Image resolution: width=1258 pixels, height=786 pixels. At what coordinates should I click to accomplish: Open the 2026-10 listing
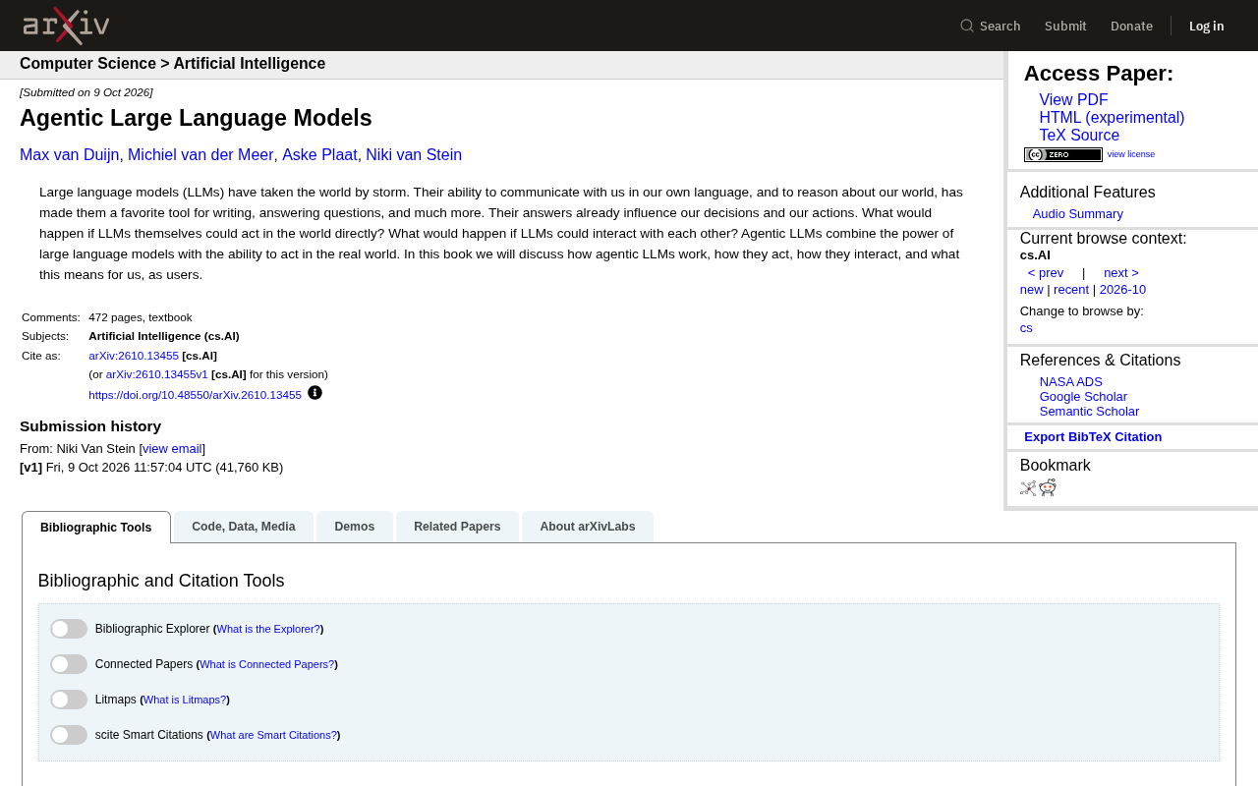tap(1122, 290)
